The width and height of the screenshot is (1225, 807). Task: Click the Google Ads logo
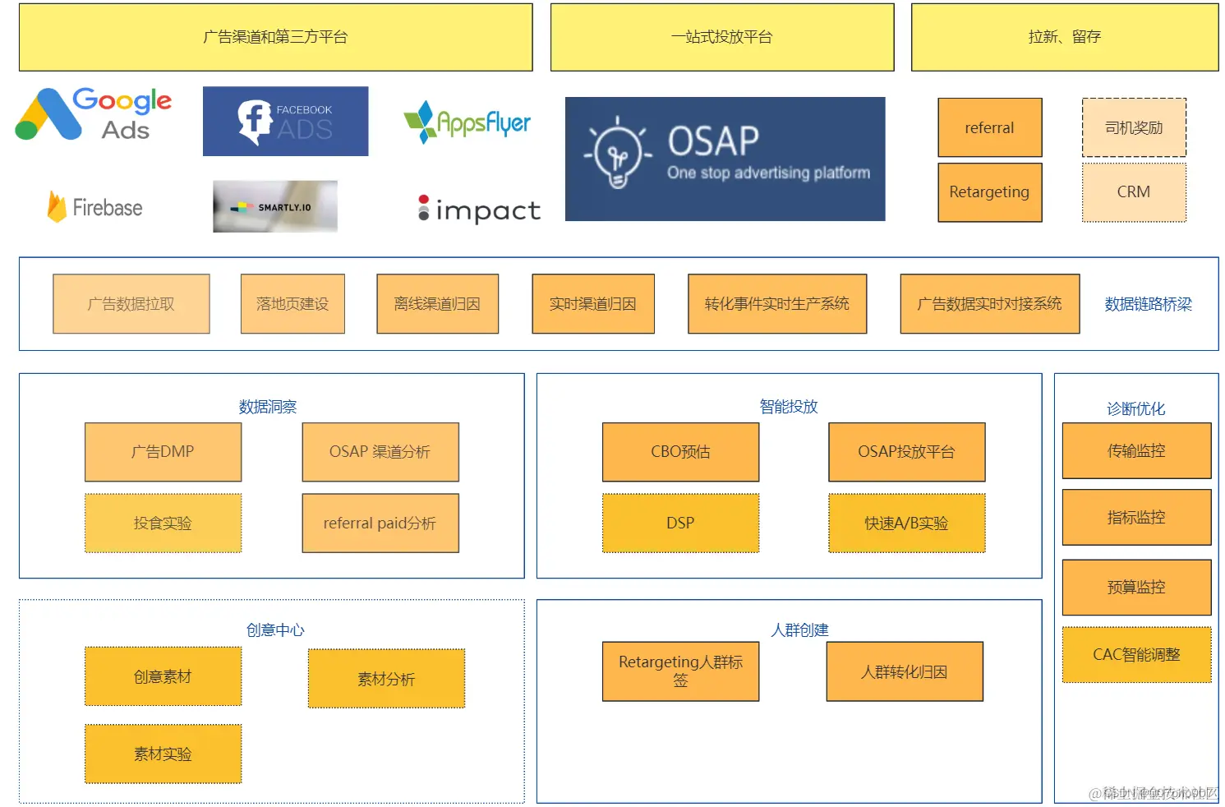pos(94,114)
